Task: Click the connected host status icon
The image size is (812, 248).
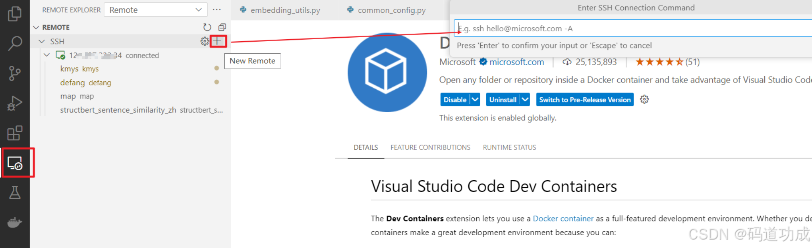Action: pos(60,55)
